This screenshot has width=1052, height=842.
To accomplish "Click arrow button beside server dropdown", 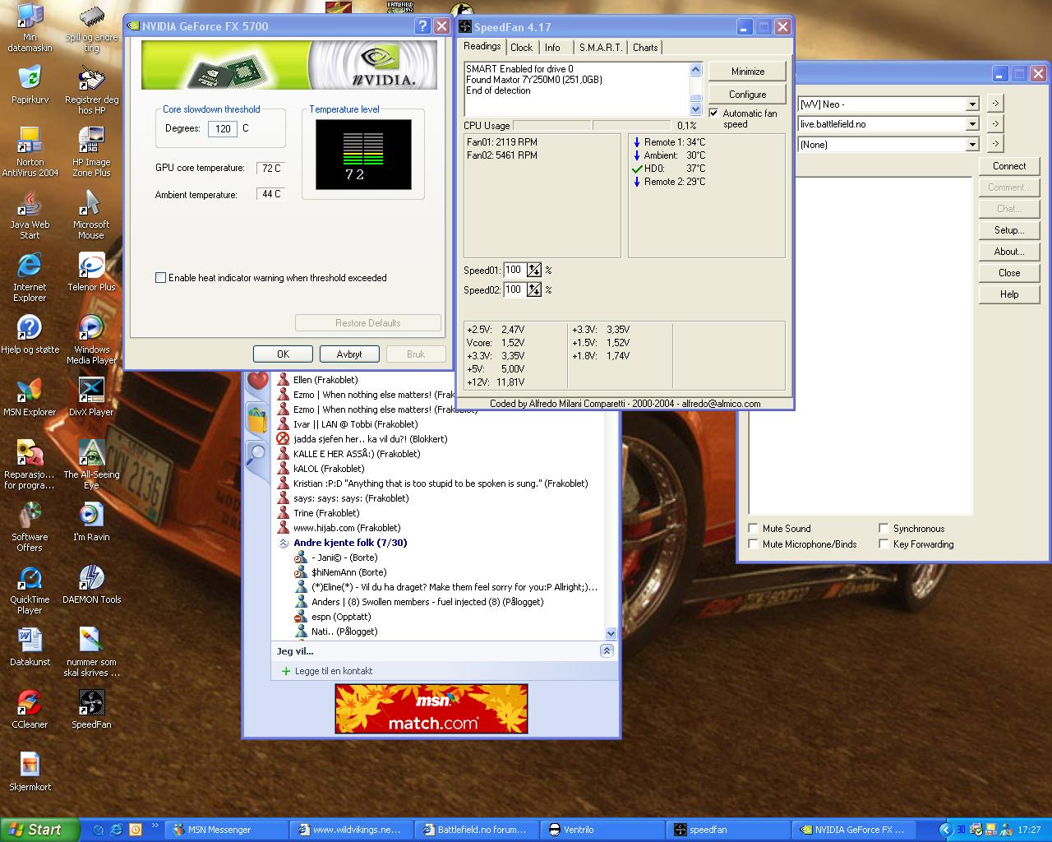I will point(994,123).
